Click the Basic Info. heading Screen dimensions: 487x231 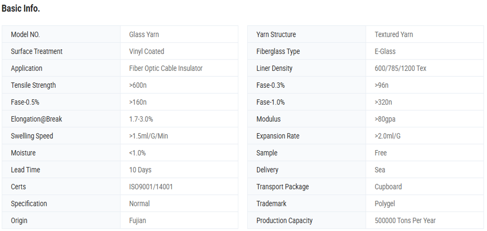point(21,8)
